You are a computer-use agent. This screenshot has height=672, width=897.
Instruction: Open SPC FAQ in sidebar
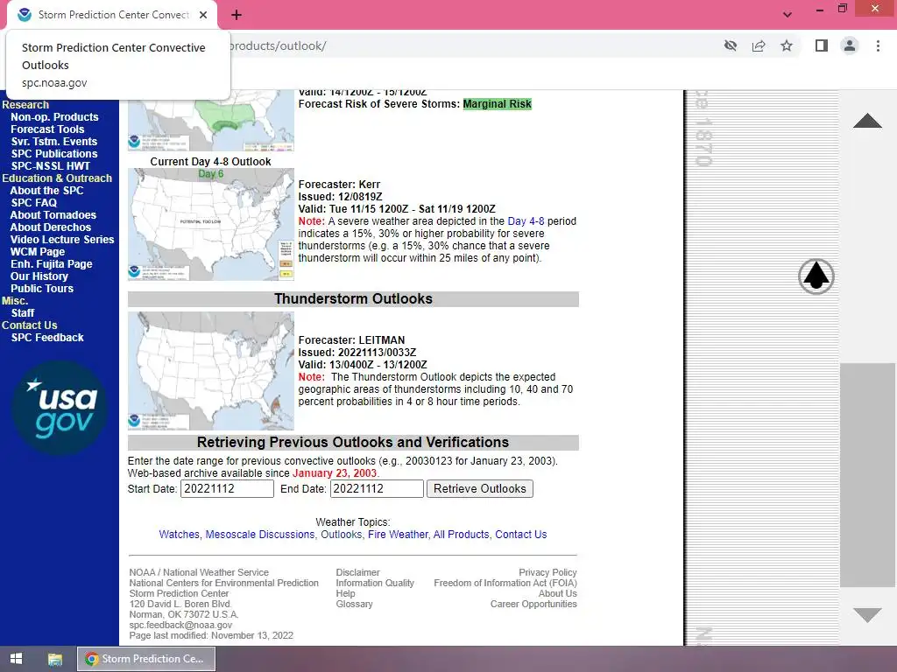tap(34, 203)
